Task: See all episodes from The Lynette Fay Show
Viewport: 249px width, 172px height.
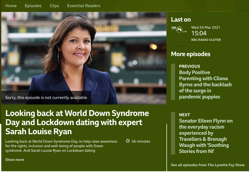Action: 208,165
